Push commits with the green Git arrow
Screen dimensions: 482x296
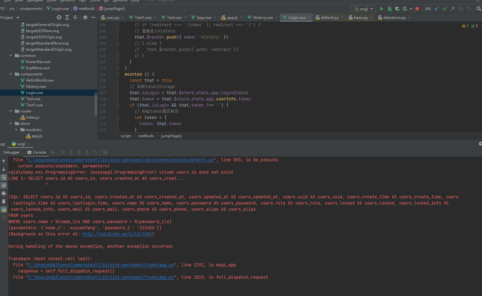453,9
